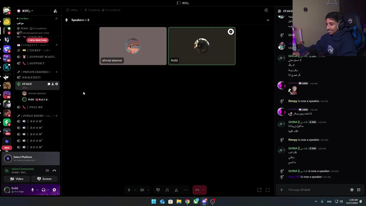The height and width of the screenshot is (206, 366).
Task: Open Xbox app from the taskbar
Action: (196, 202)
